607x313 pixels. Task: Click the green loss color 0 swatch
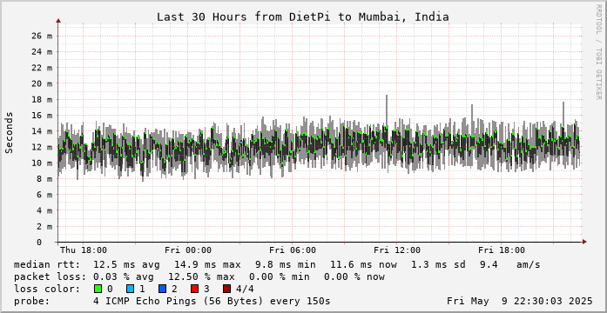click(x=98, y=289)
